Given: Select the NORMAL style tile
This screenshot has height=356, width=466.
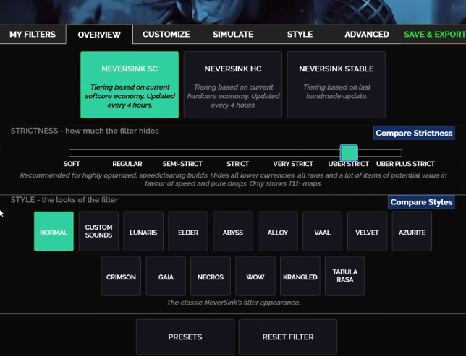Looking at the screenshot, I should coord(54,231).
